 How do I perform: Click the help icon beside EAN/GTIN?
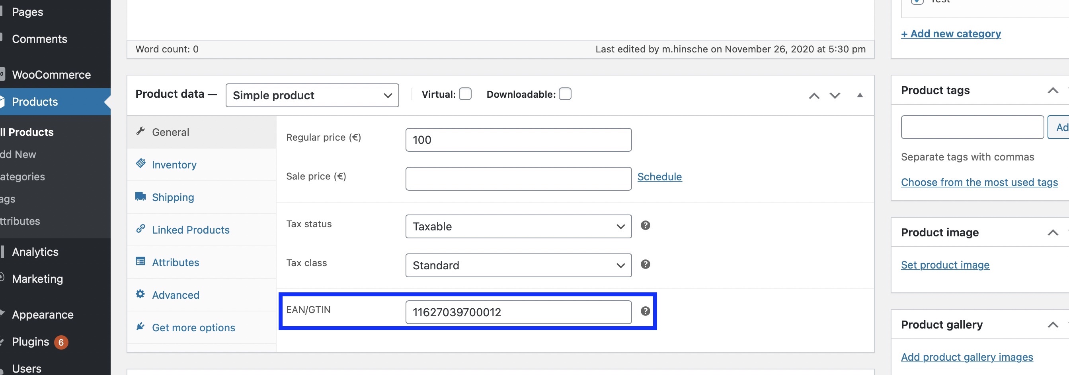(645, 311)
